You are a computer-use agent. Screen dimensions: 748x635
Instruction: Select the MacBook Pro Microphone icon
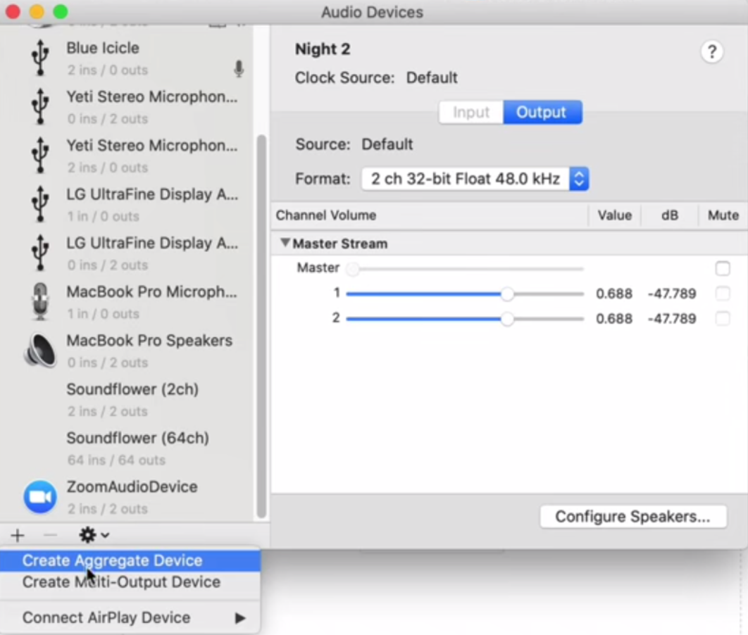(x=40, y=302)
